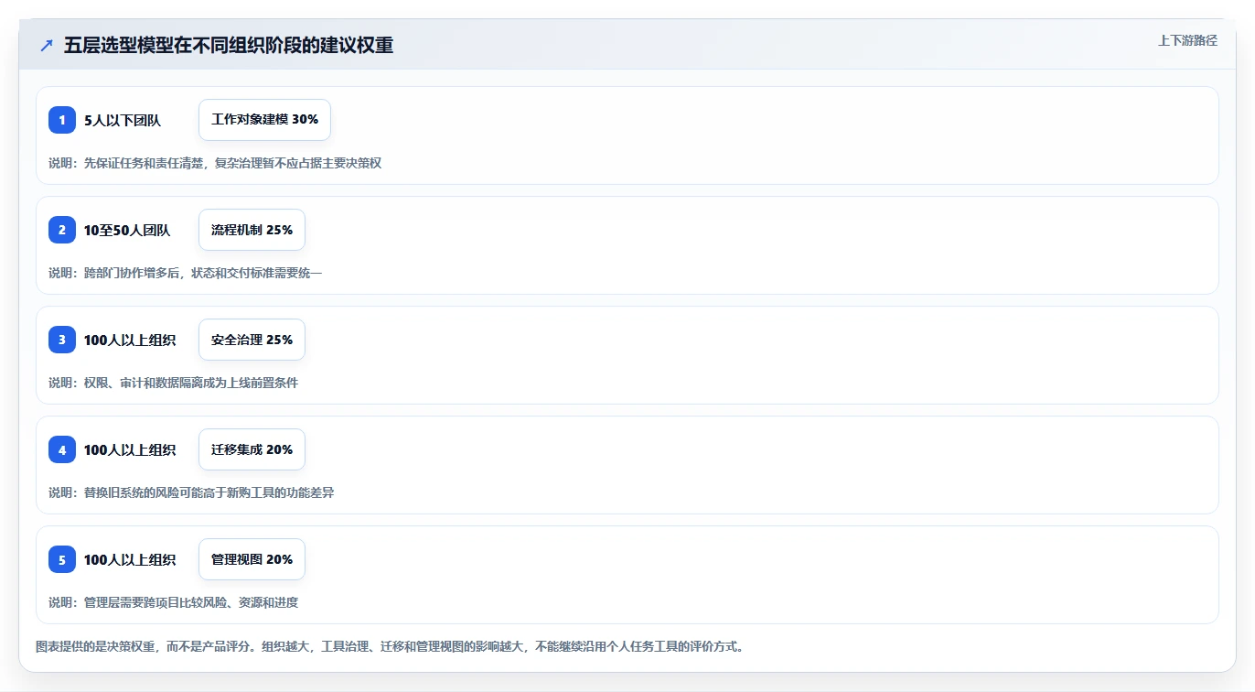Image resolution: width=1255 pixels, height=692 pixels.
Task: Click the footer text 图表提供的是决策权重
Action: (392, 646)
